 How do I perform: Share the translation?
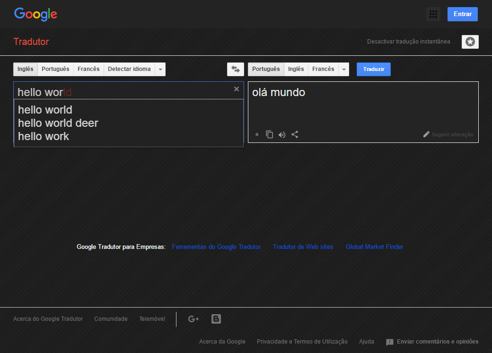click(x=295, y=134)
